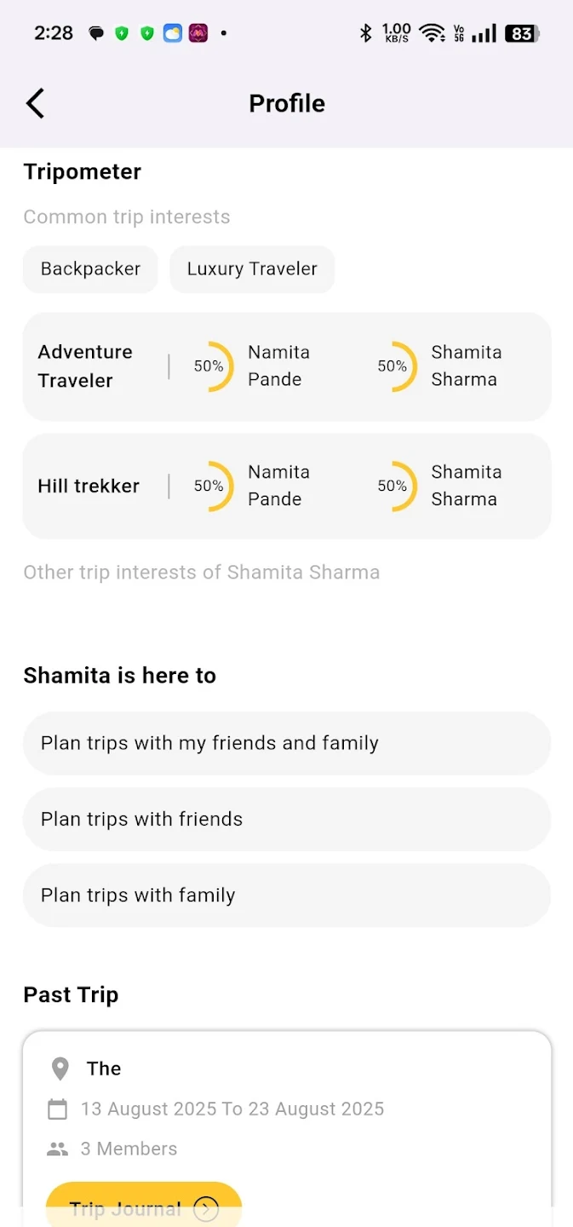Tap the Plan trips with family option
This screenshot has height=1227, width=573.
(x=286, y=896)
